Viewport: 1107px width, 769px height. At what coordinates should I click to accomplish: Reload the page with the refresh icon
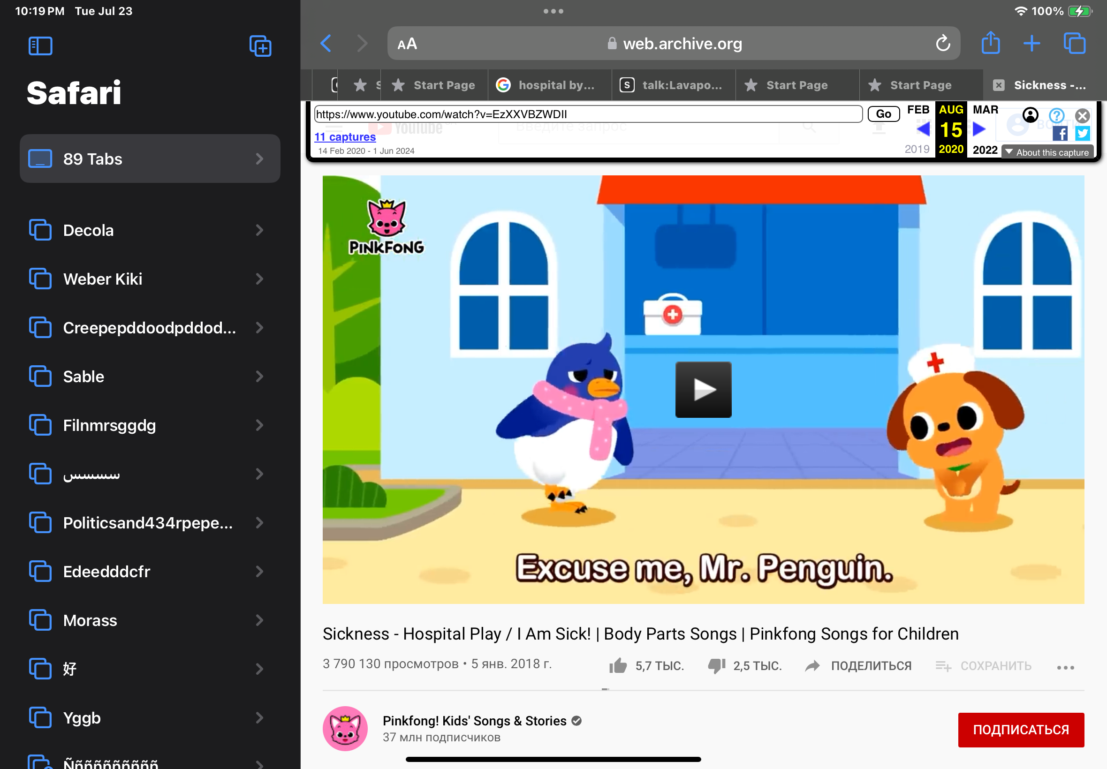(943, 44)
